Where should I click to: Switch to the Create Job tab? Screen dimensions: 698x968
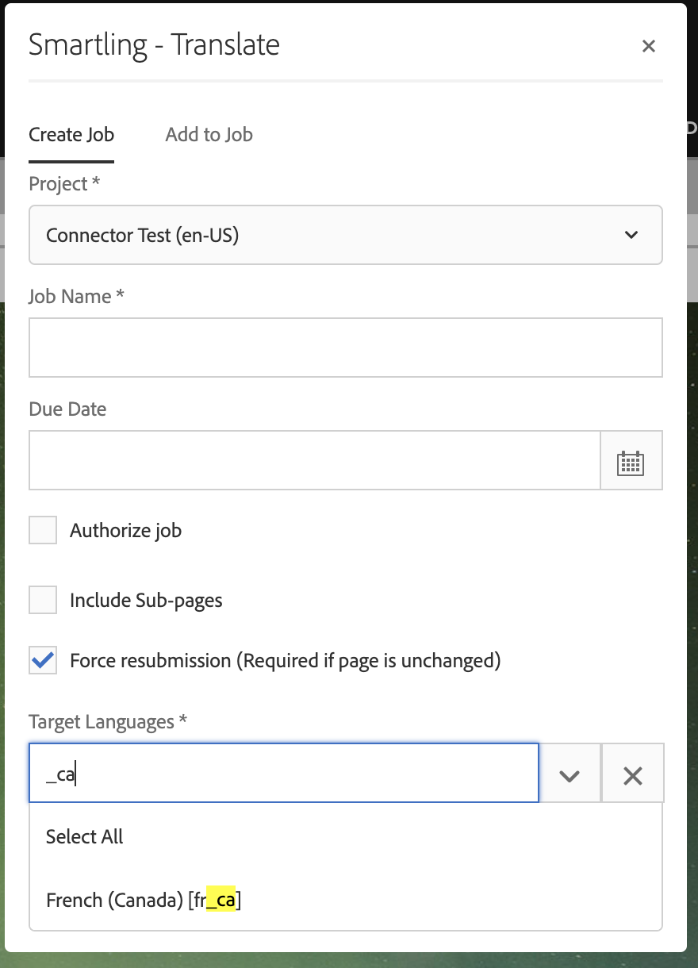point(71,135)
